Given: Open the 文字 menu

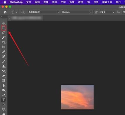Looking at the screenshot, I should (x=63, y=2).
